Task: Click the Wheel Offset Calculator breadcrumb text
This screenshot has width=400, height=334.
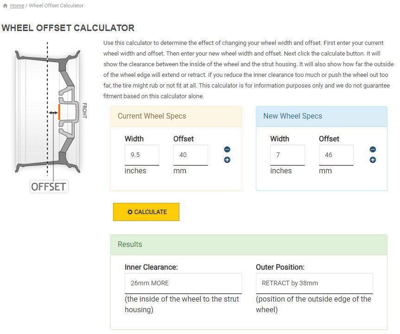Action: [x=56, y=6]
